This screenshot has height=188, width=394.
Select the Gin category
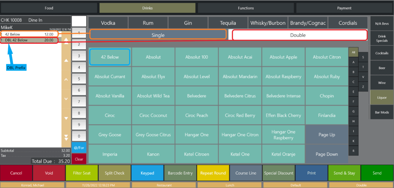click(x=188, y=23)
